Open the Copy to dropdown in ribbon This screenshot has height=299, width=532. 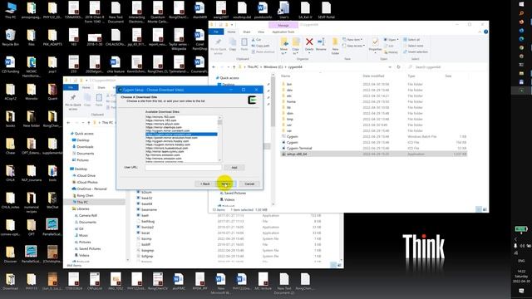[296, 51]
